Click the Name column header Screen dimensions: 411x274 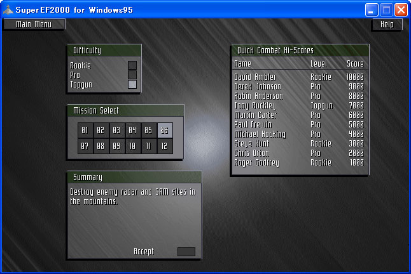pyautogui.click(x=243, y=63)
